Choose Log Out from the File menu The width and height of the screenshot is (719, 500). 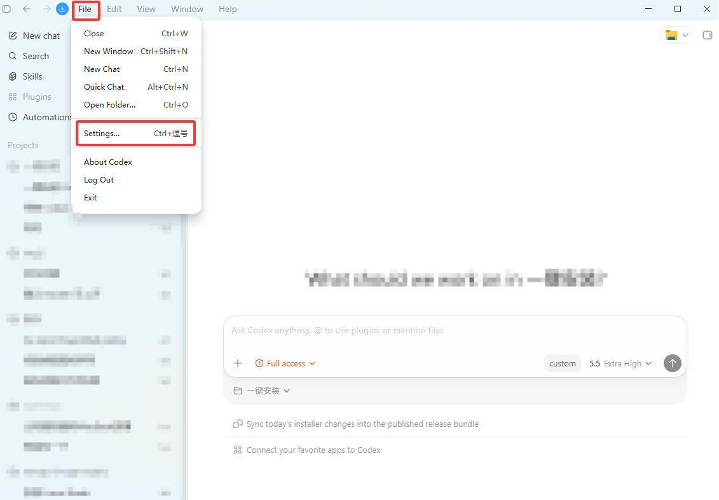136,180
